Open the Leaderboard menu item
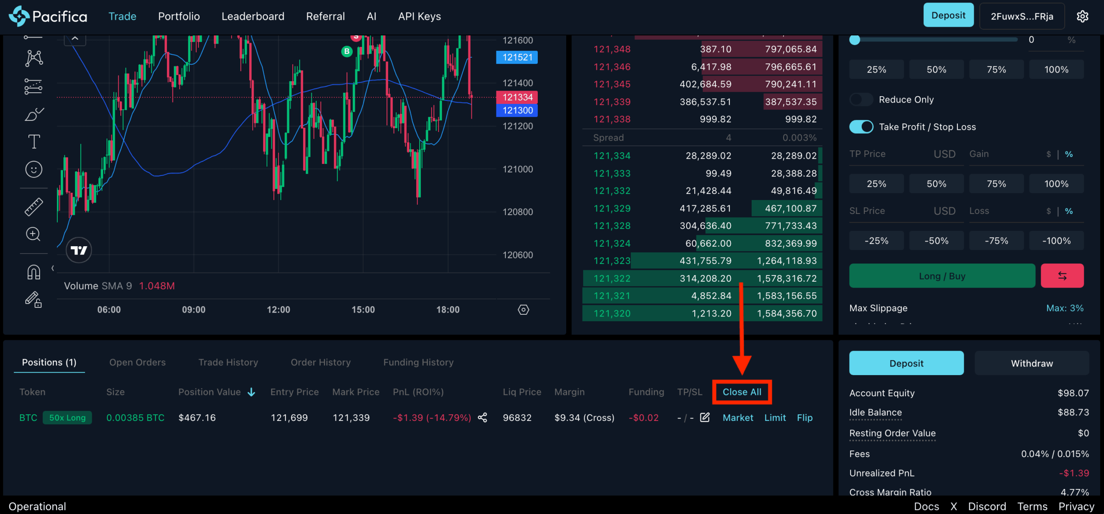This screenshot has width=1104, height=514. point(253,16)
